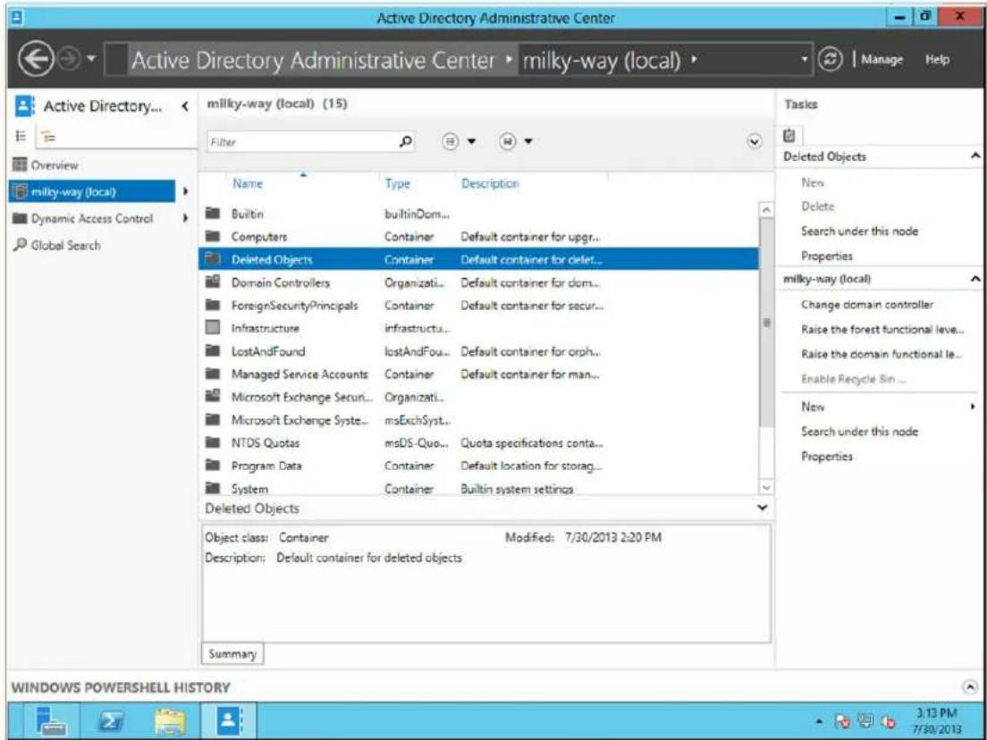Select the Deleted Objects row
987x740 pixels.
[478, 259]
